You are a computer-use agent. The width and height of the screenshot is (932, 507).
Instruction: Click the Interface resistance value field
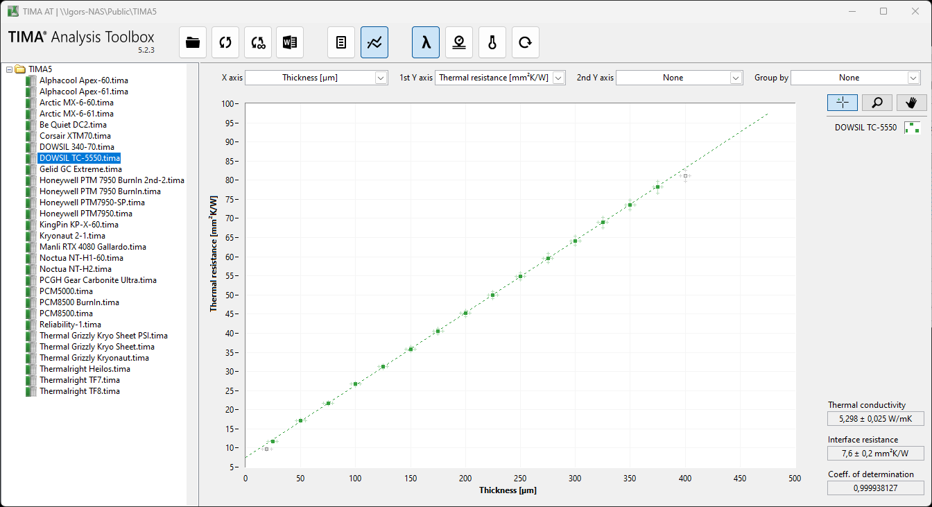[x=876, y=453]
